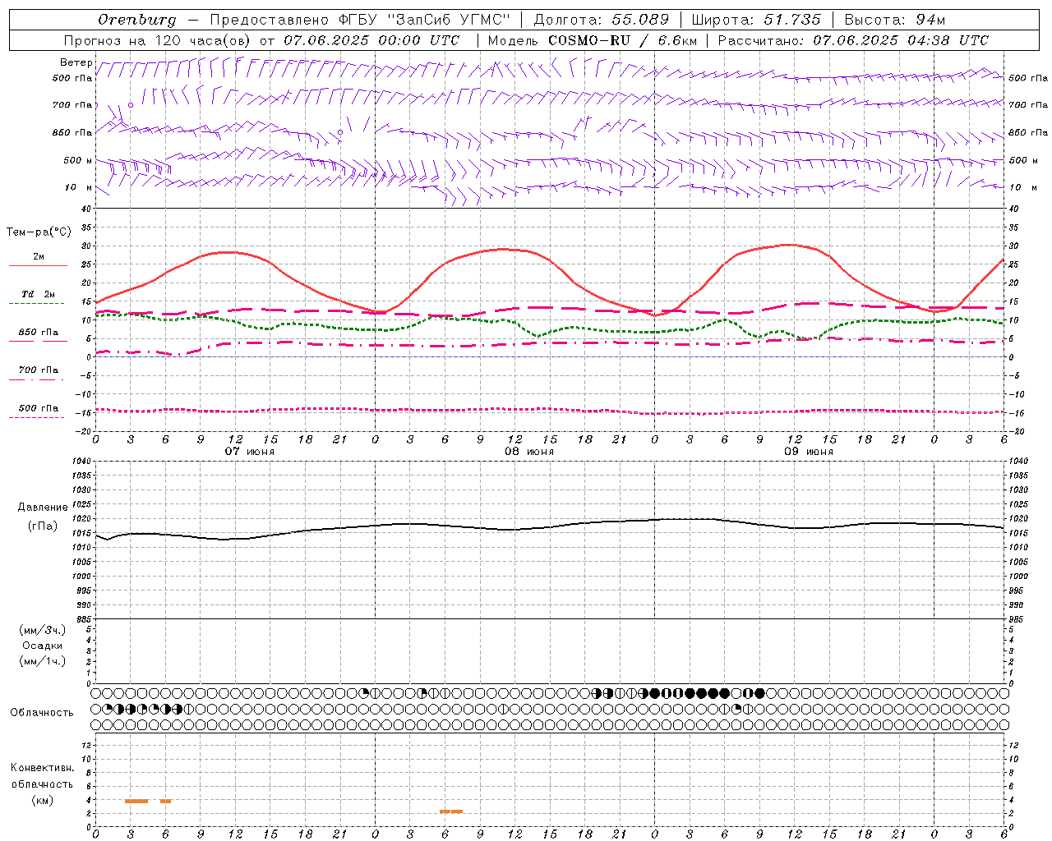Click the Конвективн. convective label
This screenshot has height=841, width=1052.
[x=42, y=768]
